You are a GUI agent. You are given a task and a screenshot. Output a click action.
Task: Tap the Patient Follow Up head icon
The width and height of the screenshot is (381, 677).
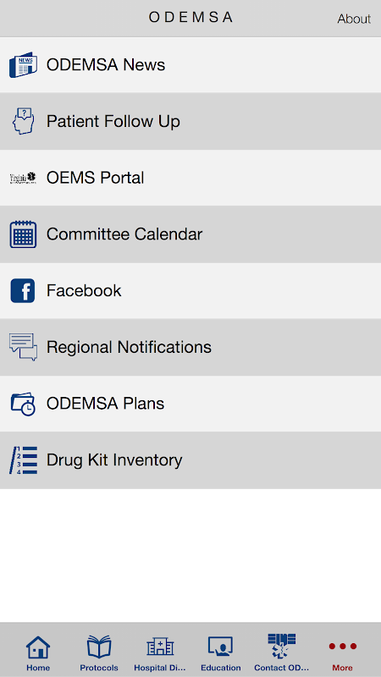click(x=24, y=121)
